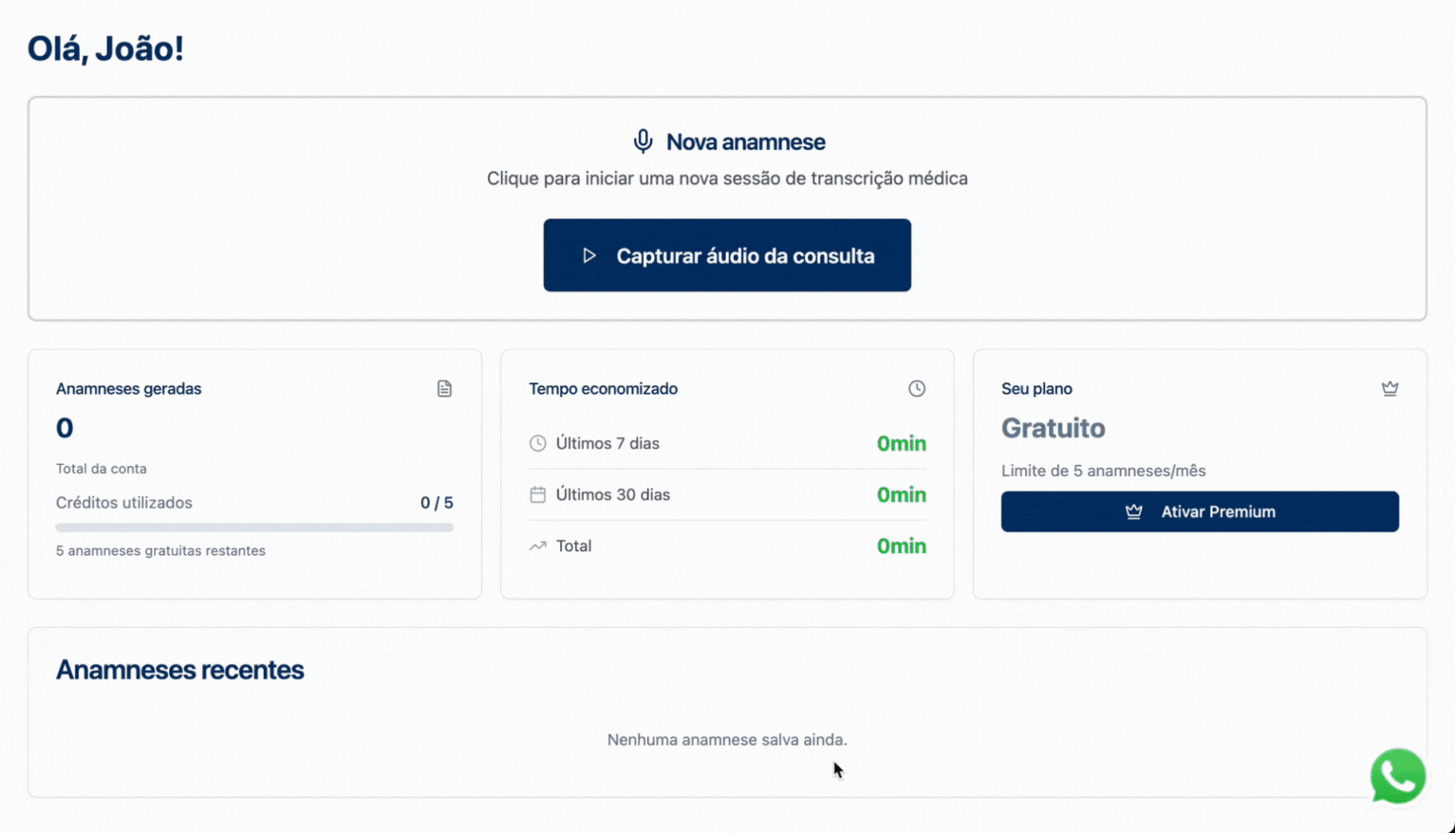This screenshot has height=833, width=1455.
Task: Click the credits usage progress bar
Action: pos(254,527)
